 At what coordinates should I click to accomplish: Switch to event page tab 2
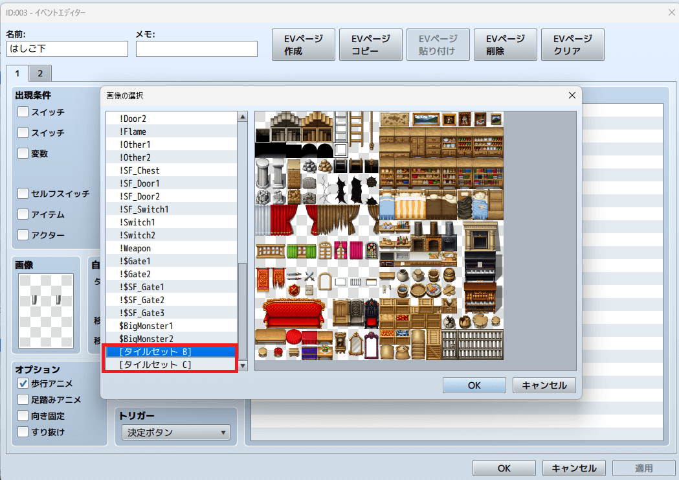40,73
